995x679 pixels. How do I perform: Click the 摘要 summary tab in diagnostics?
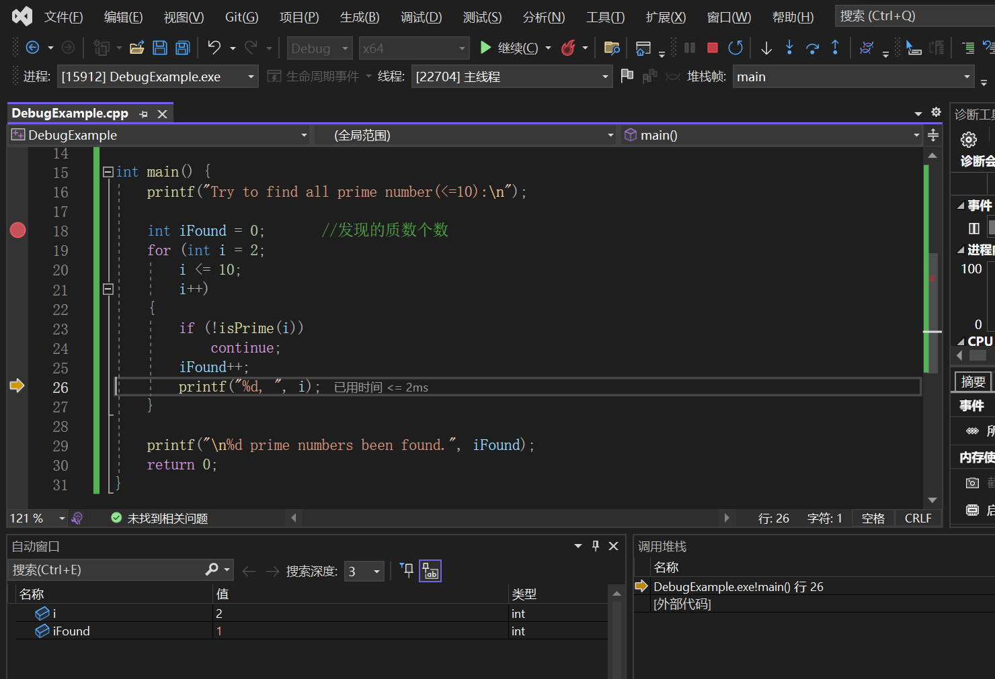coord(973,381)
